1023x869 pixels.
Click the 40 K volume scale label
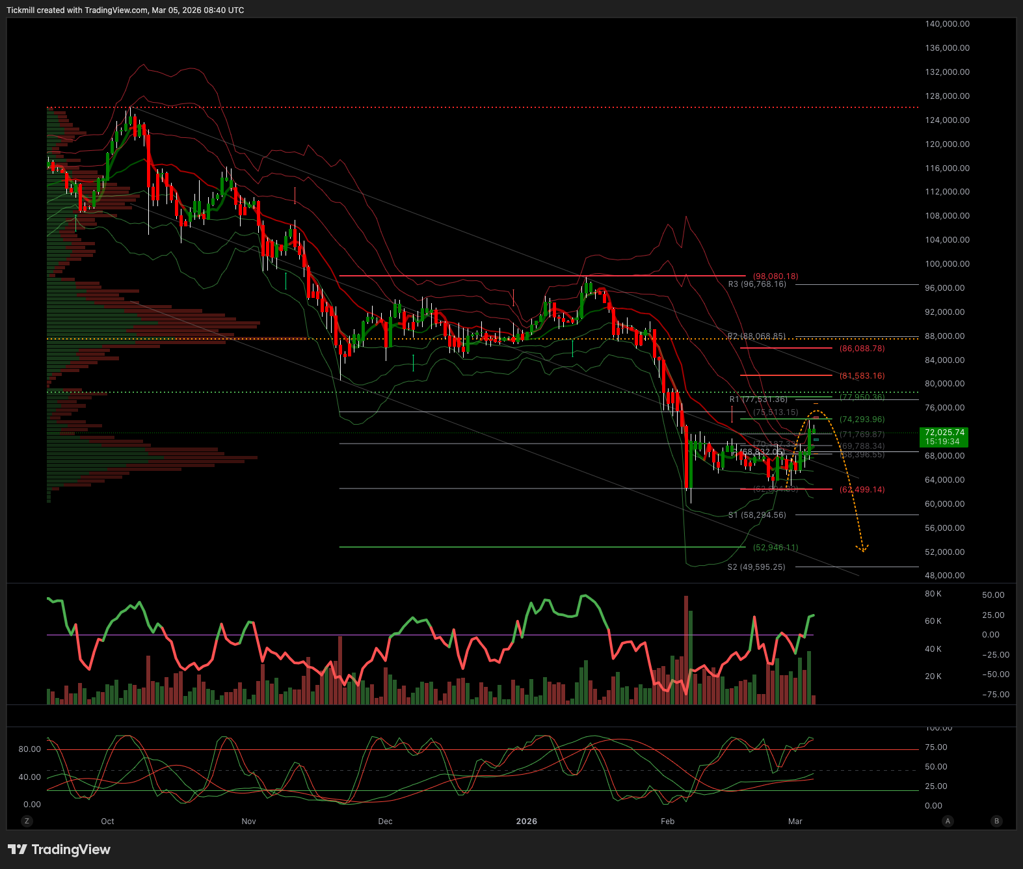click(933, 649)
